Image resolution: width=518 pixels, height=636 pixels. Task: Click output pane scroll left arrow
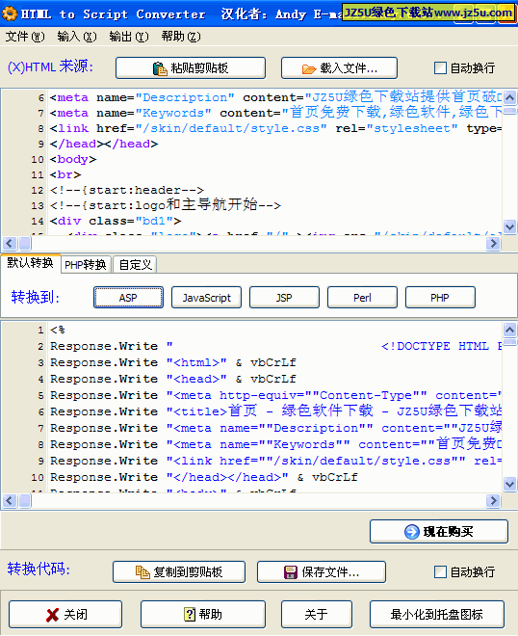pyautogui.click(x=10, y=501)
